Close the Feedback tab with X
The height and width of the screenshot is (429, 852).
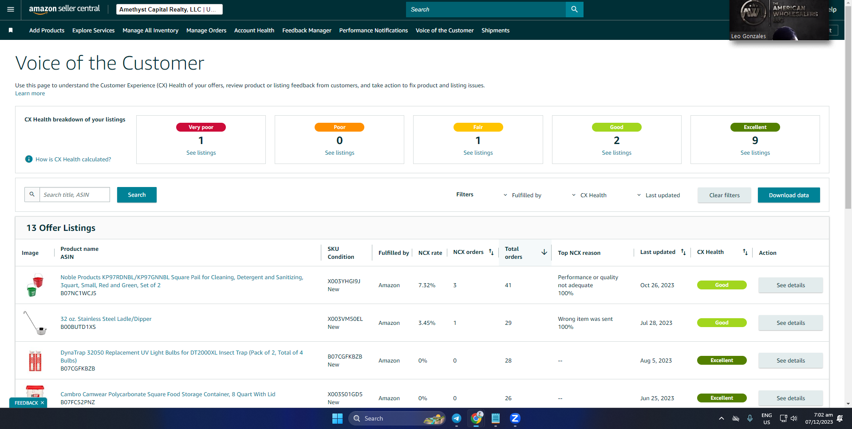[42, 403]
